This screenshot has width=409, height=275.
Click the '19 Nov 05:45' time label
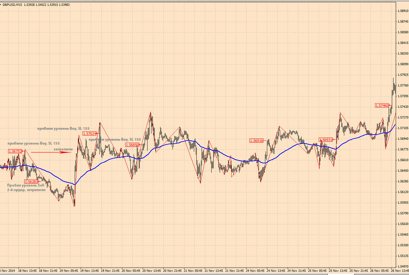(x=69, y=270)
